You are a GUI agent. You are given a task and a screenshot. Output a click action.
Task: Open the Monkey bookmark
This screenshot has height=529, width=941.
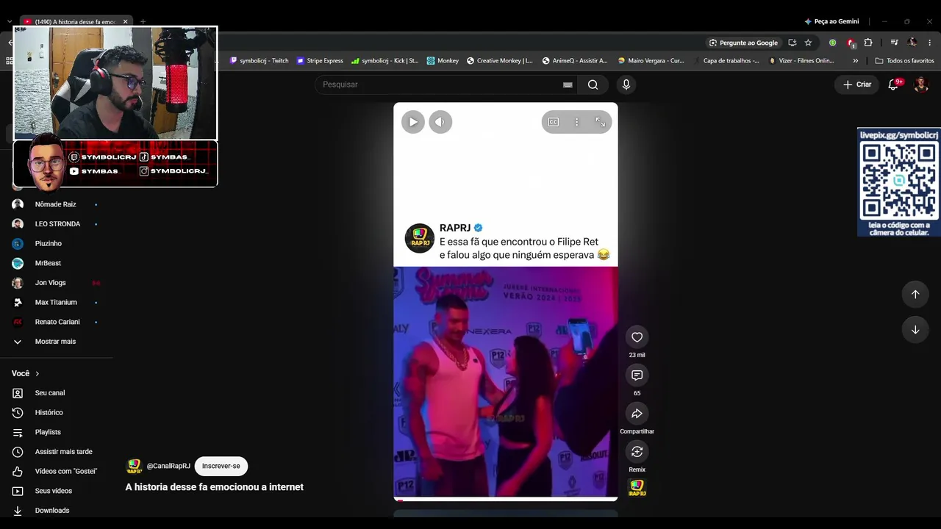tap(443, 61)
